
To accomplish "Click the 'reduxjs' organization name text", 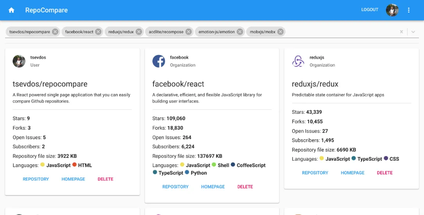I will pos(317,57).
